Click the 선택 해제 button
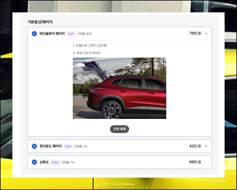This screenshot has width=237, height=190. (120, 129)
